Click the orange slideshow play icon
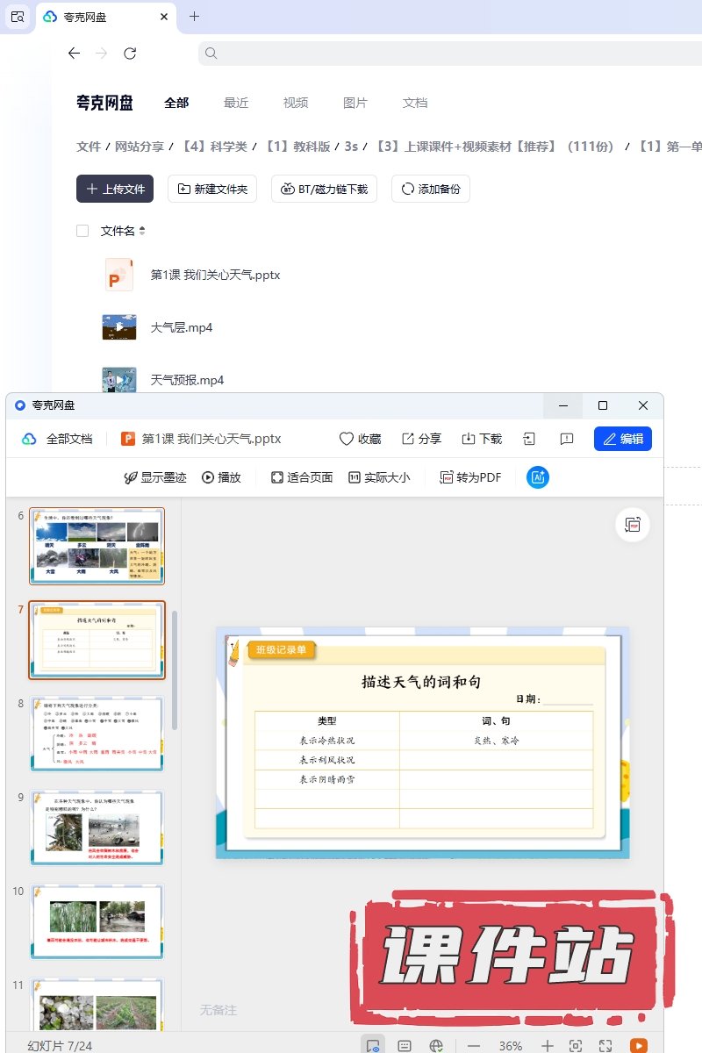 click(639, 1045)
